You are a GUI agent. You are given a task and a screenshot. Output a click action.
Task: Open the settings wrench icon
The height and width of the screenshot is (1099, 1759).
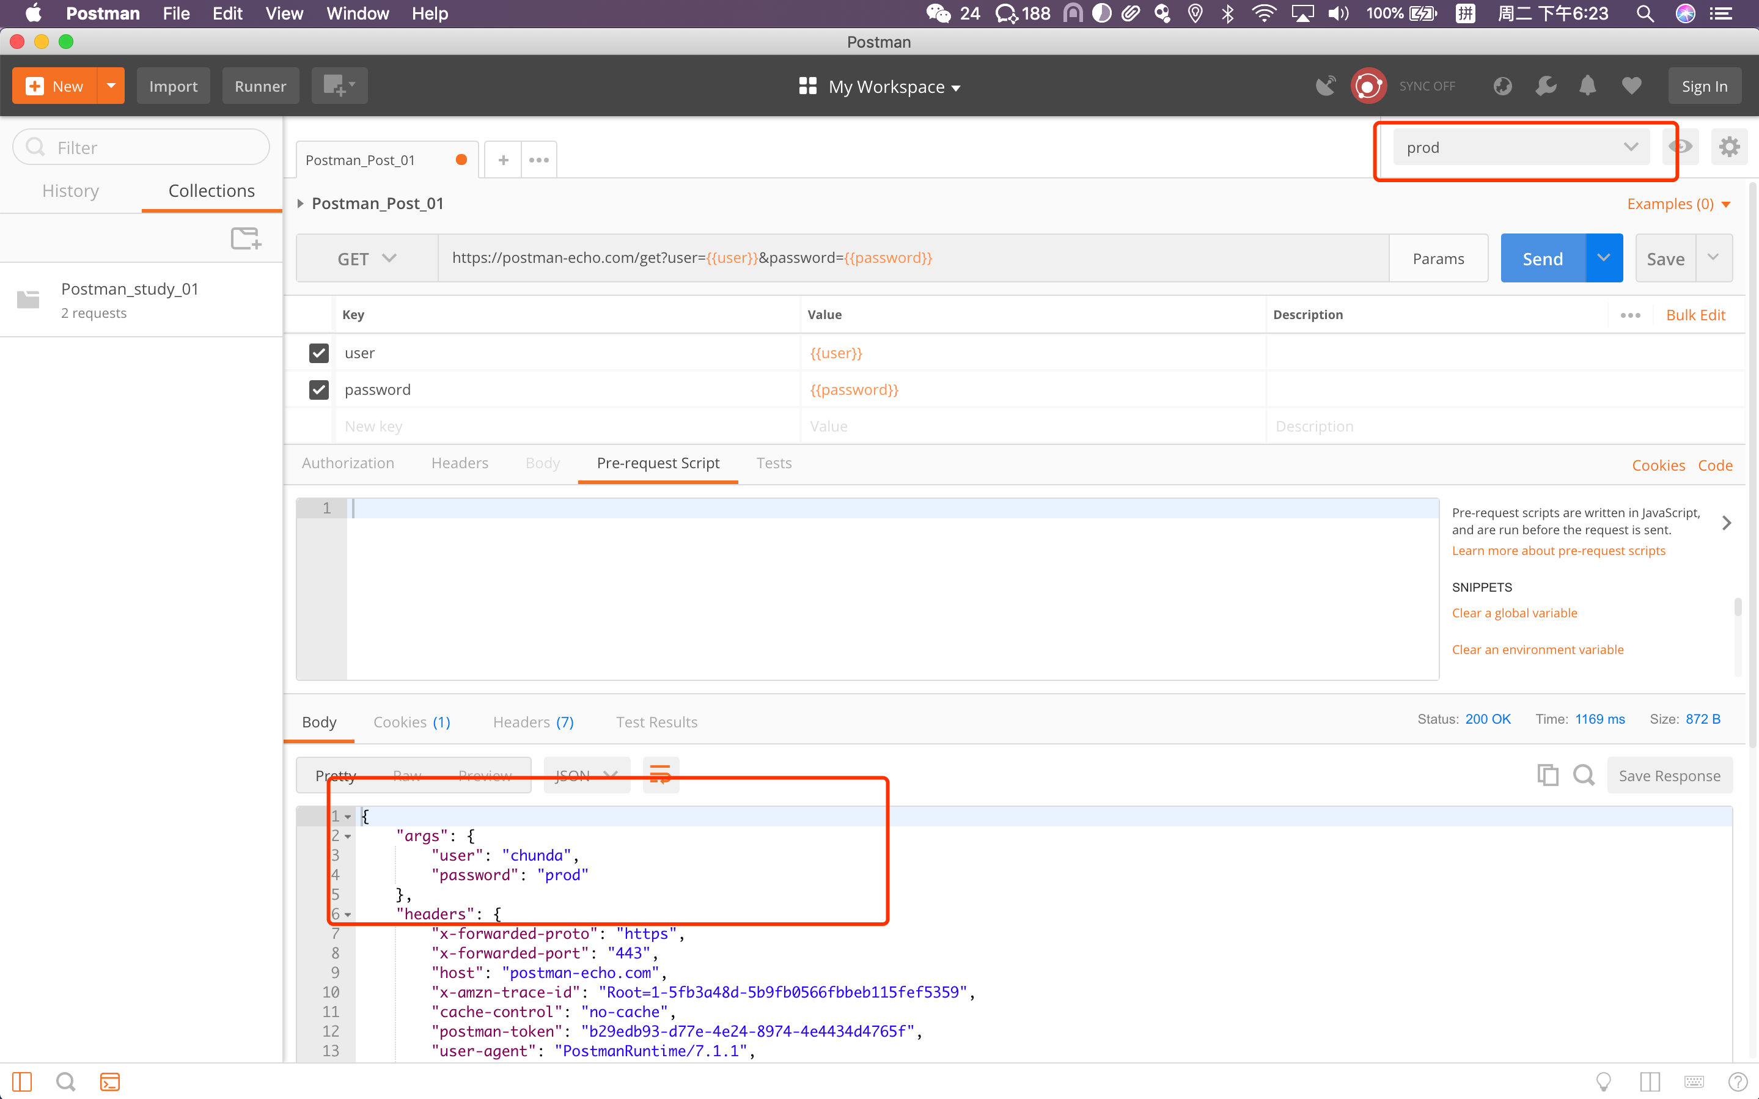pos(1546,87)
